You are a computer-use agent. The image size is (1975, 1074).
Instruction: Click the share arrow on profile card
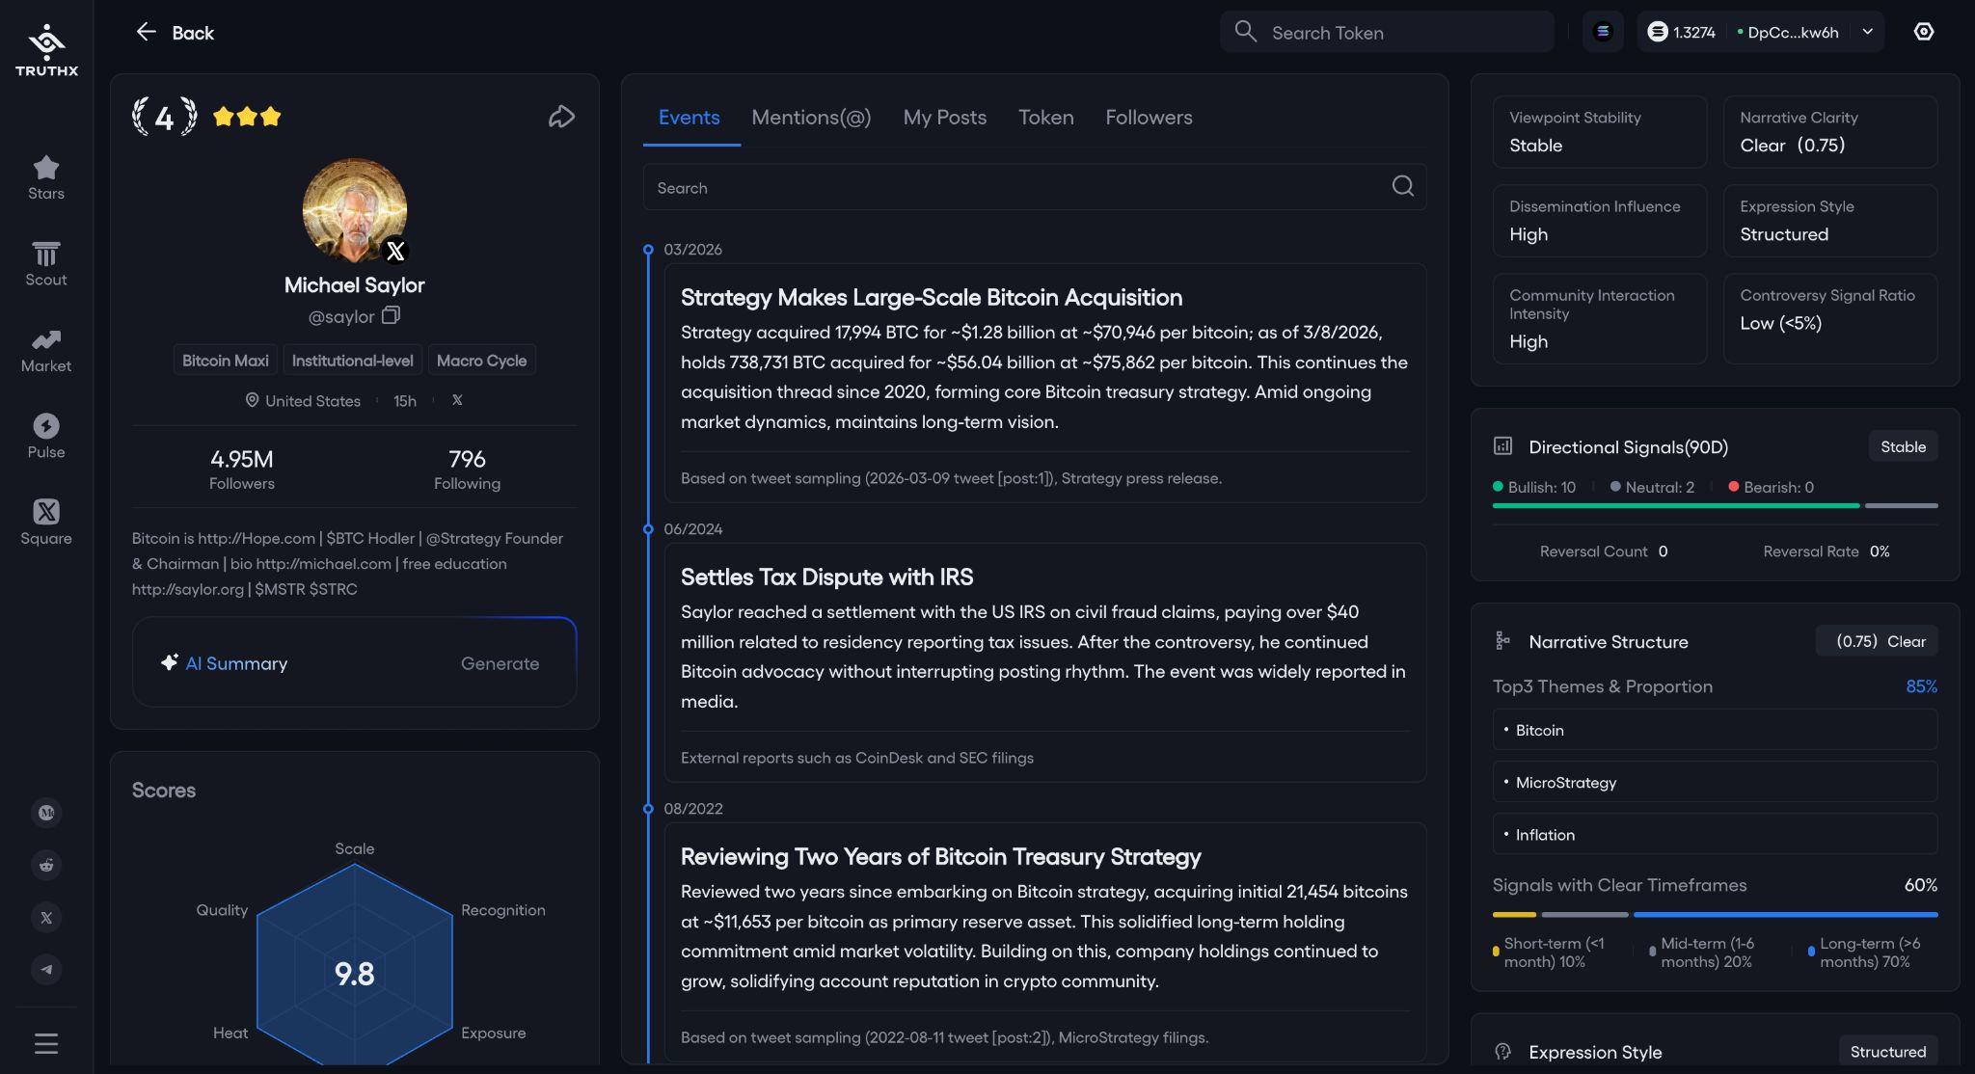561,118
